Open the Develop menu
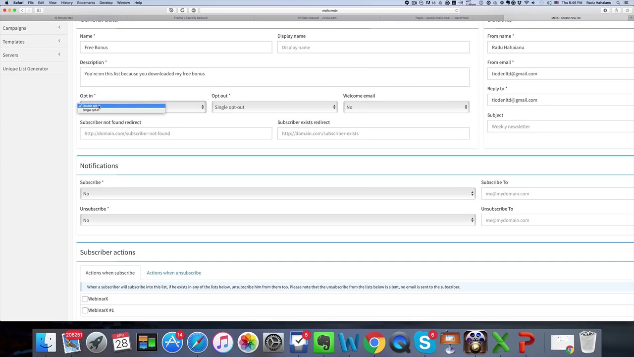This screenshot has height=357, width=634. [106, 3]
